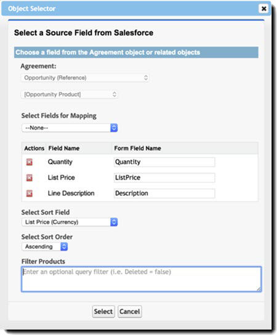
Task: Open the [Opportunity Product] dropdown
Action: click(70, 94)
